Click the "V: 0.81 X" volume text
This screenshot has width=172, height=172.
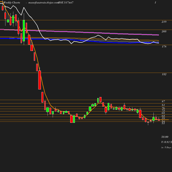pyautogui.click(x=166, y=142)
